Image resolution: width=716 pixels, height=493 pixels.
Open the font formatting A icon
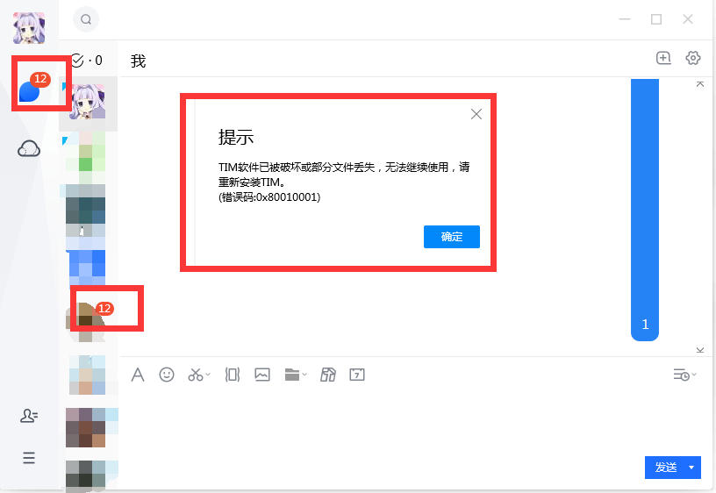[x=138, y=375]
